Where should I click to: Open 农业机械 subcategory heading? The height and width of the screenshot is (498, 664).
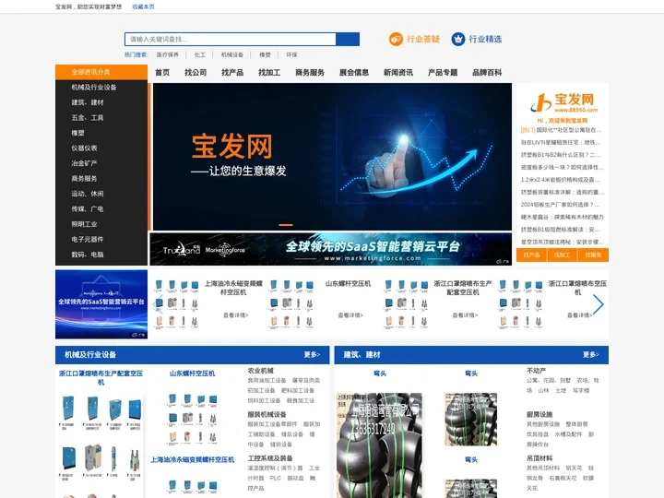(x=260, y=371)
